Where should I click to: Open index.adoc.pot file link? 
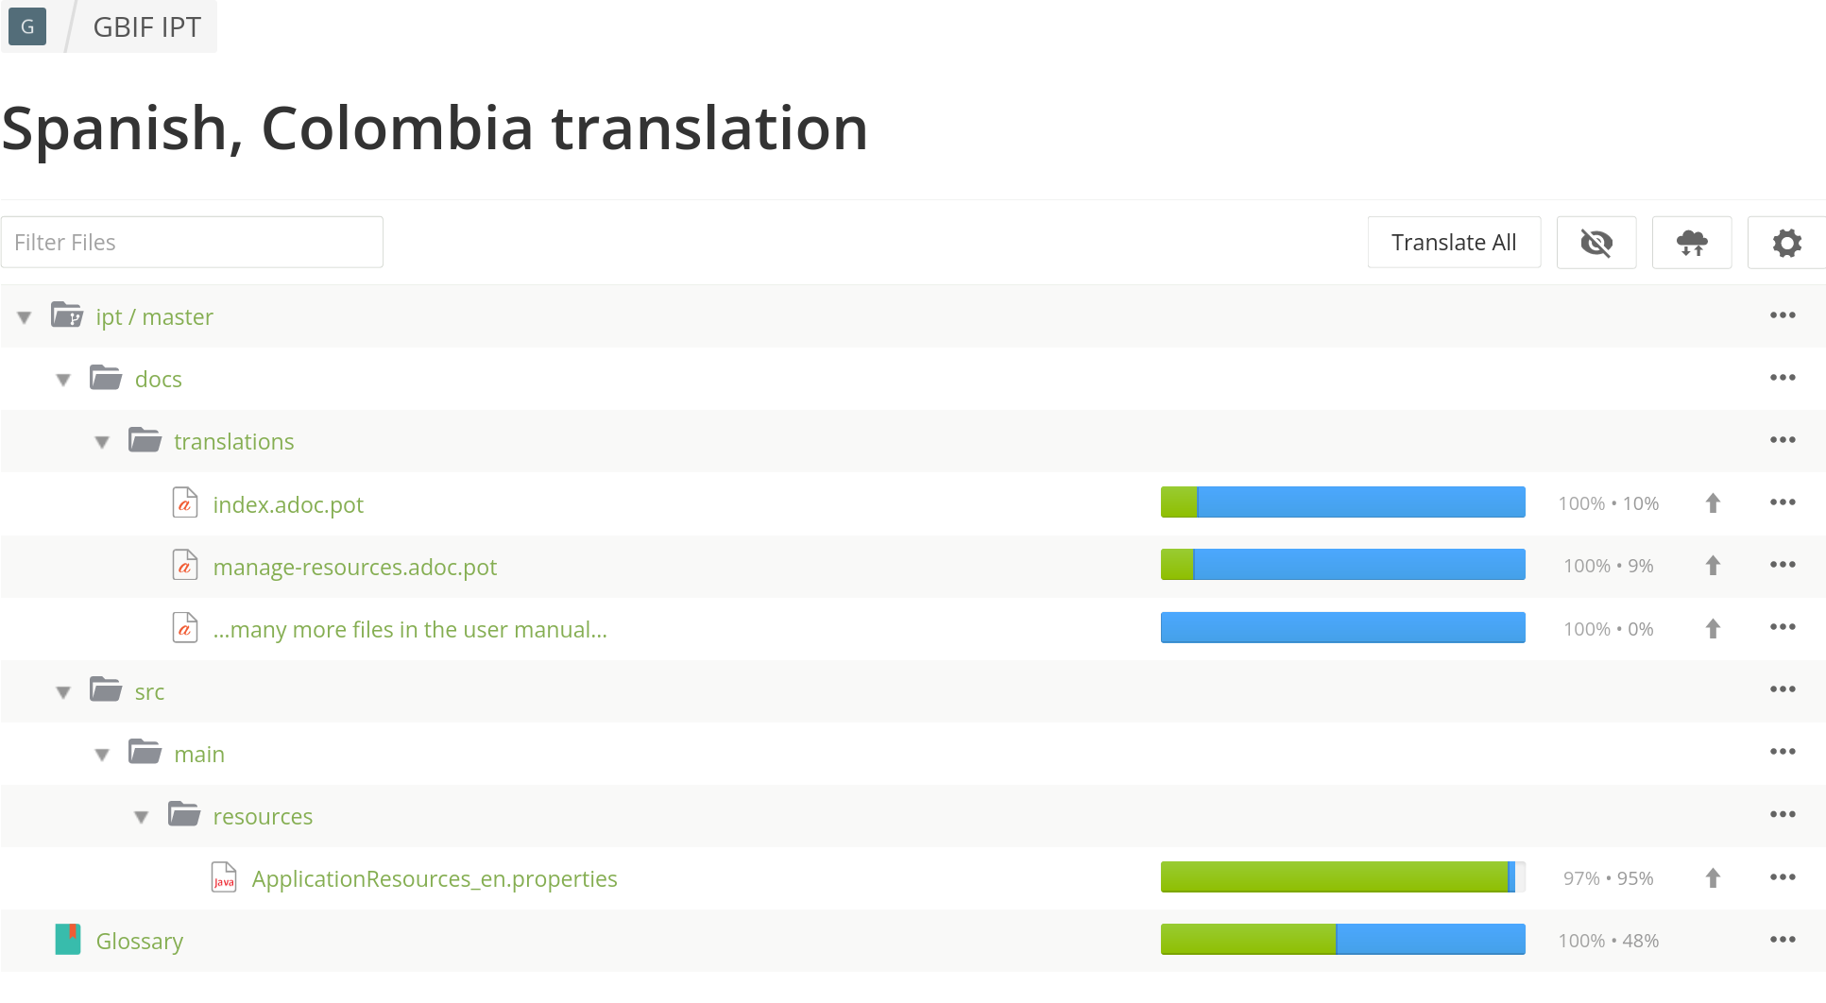(288, 504)
